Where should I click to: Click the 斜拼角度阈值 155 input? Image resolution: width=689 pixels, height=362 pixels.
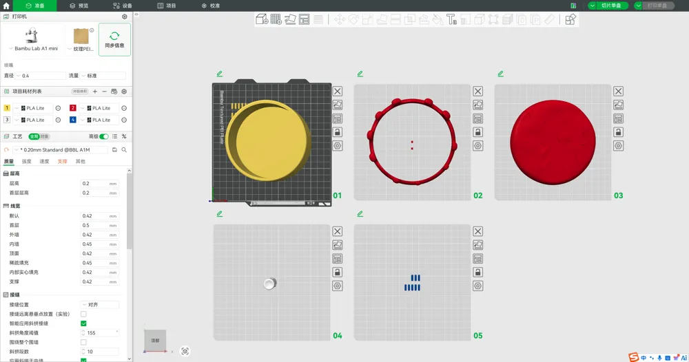pyautogui.click(x=100, y=333)
